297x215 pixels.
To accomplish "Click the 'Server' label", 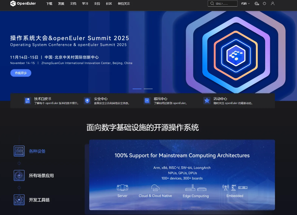I will coord(122,196).
